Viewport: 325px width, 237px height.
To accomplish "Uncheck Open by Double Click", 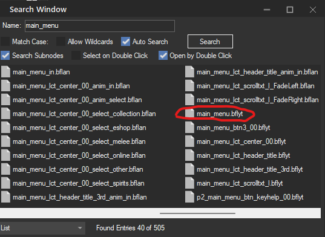I will (163, 56).
